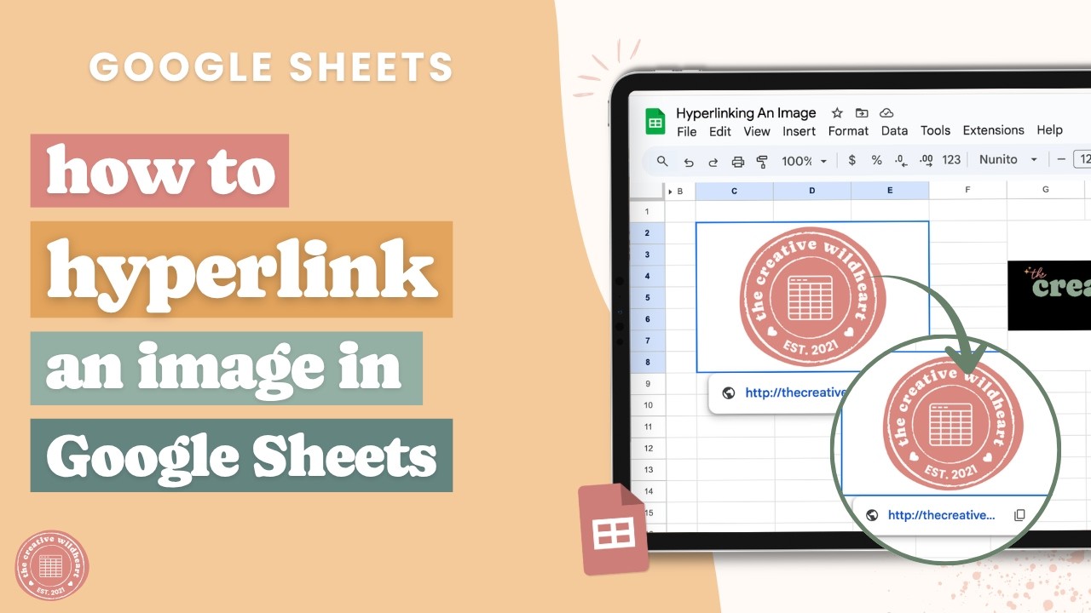Select the black banner image in column G

click(1049, 295)
